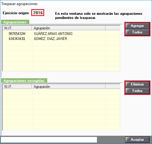Viewport: 152px width, 144px height.
Task: Remove all with Todos under Eliminar
Action: pos(137,91)
